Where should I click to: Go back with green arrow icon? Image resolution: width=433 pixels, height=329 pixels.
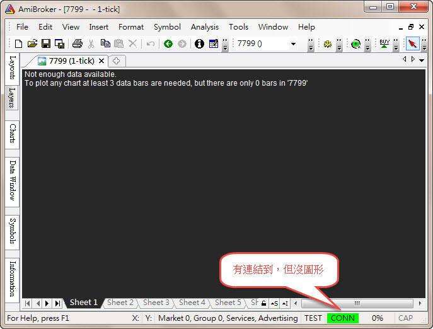(168, 43)
